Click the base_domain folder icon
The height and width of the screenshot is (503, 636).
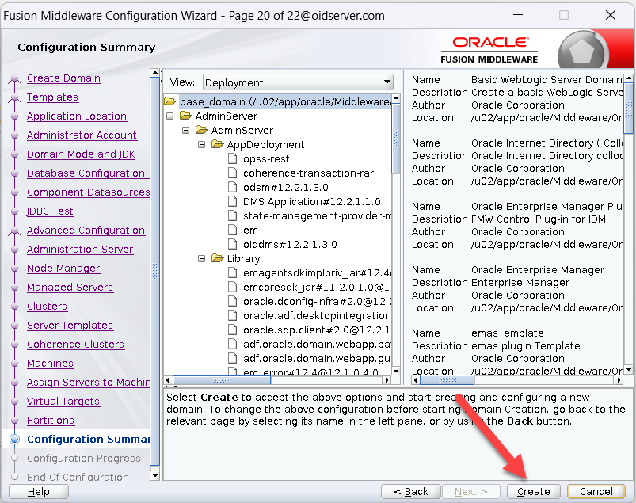pyautogui.click(x=171, y=101)
